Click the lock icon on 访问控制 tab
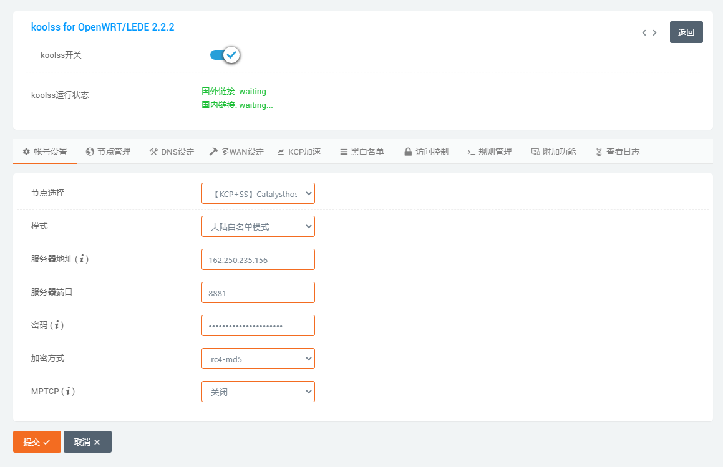Viewport: 723px width, 467px height. coord(407,152)
